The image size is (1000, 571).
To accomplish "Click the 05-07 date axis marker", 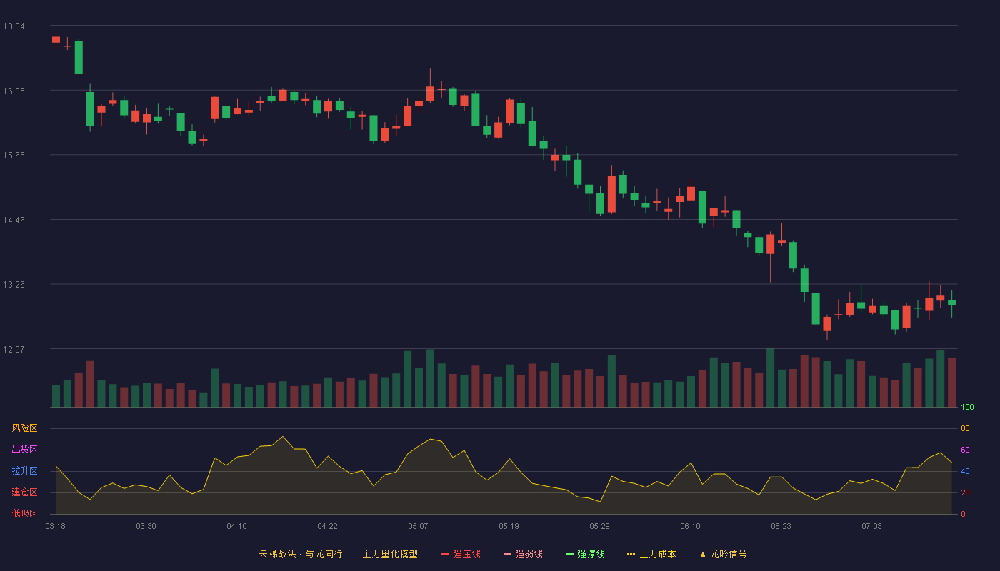I will (x=418, y=526).
